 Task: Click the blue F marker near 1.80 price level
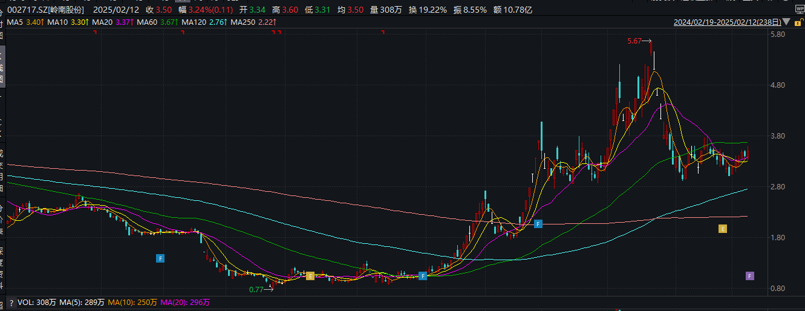tap(538, 224)
